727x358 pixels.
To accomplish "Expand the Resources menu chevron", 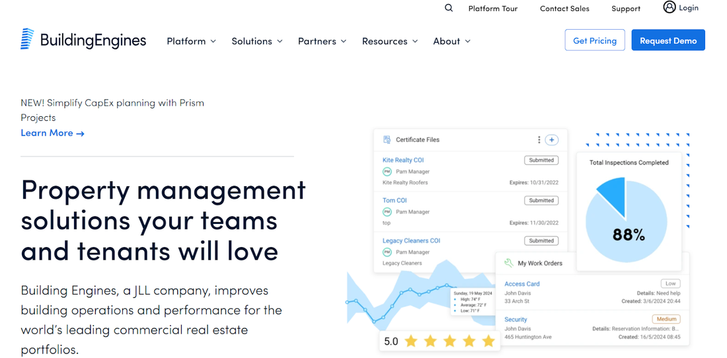I will point(415,41).
